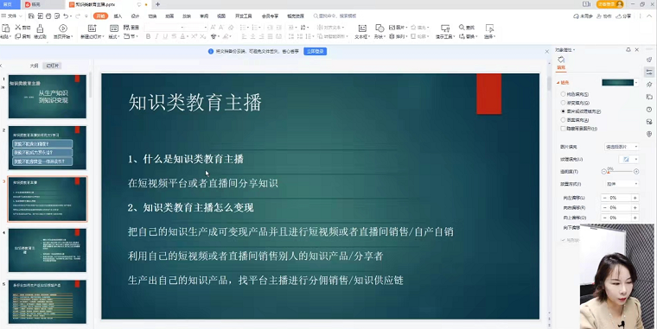
Task: Click the Print icon in quick toolbar
Action: [x=48, y=16]
